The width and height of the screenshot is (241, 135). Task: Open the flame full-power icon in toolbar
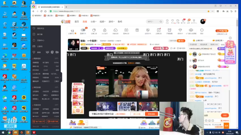point(105,30)
